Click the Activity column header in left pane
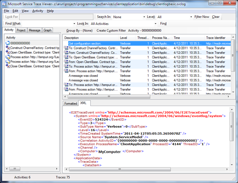 point(32,38)
